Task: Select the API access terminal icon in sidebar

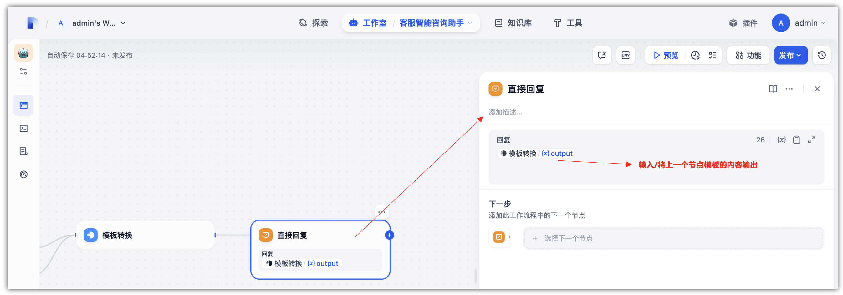Action: (23, 128)
